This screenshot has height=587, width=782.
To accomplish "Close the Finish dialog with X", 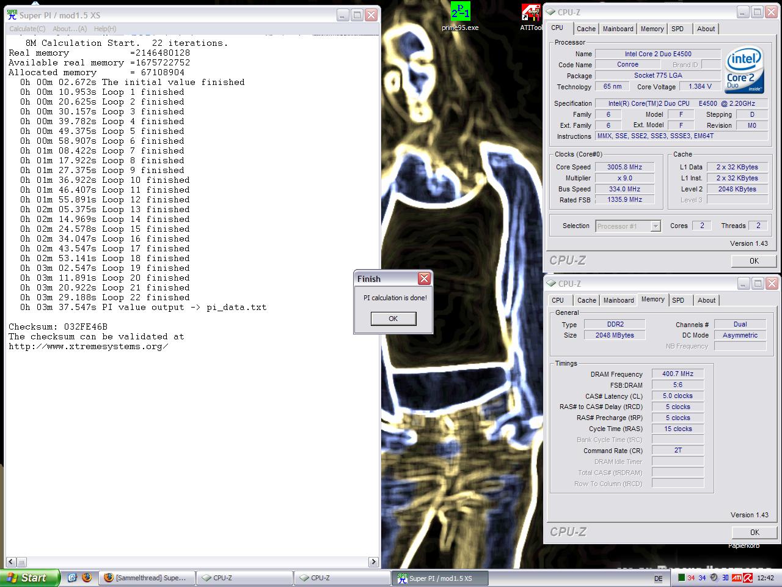I will (424, 279).
